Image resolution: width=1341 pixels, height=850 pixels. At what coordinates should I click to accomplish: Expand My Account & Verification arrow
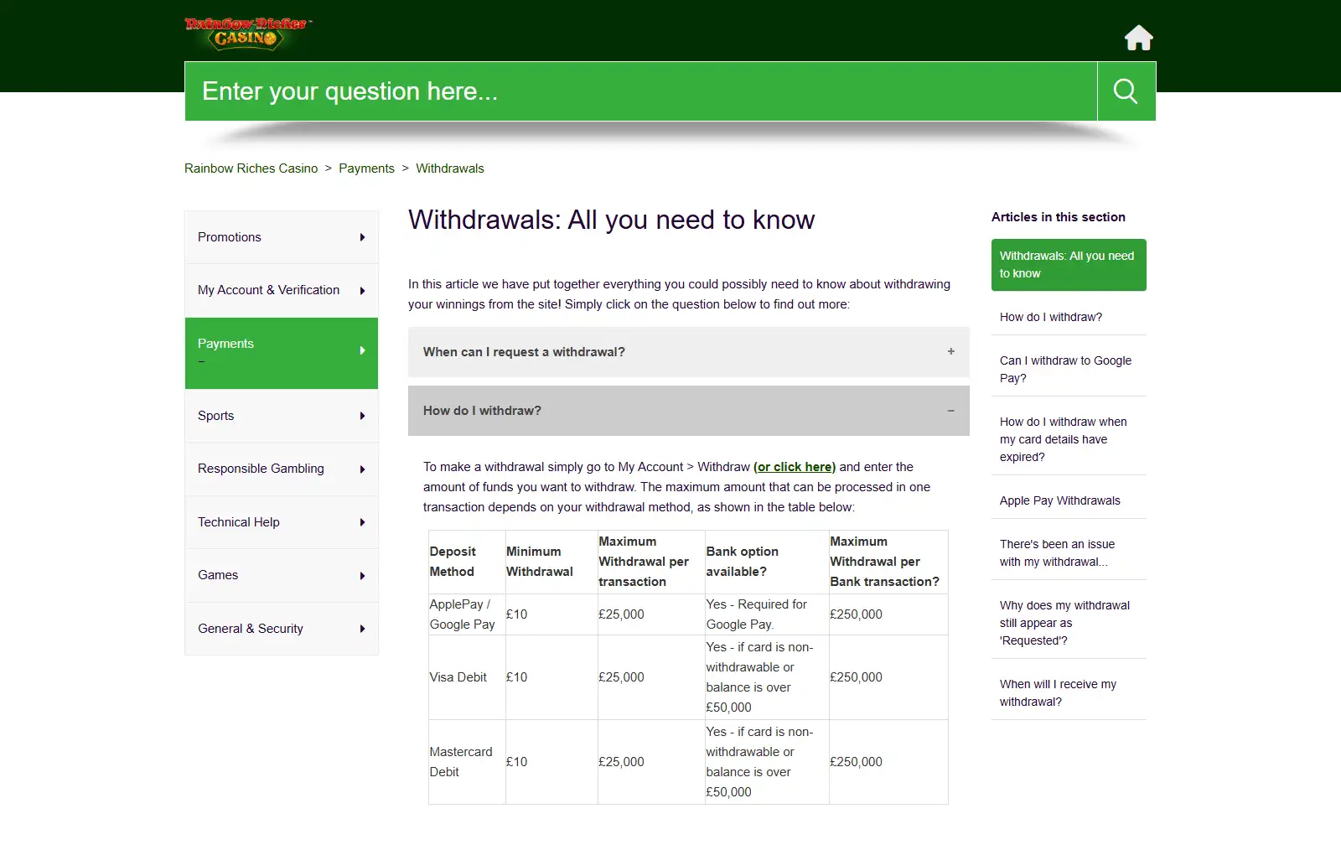362,291
